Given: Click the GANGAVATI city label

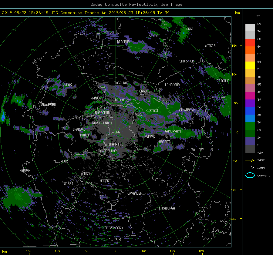Looking at the screenshot, I should tap(173, 131).
